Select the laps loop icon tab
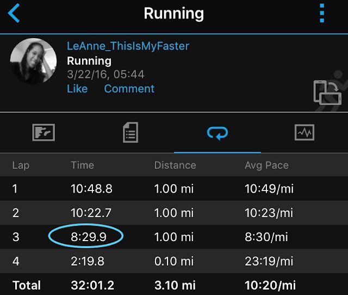The image size is (348, 295). point(217,133)
